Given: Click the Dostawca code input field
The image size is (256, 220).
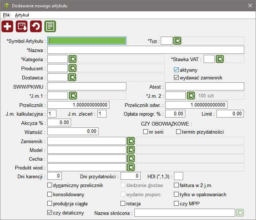Looking at the screenshot, I should [57, 77].
